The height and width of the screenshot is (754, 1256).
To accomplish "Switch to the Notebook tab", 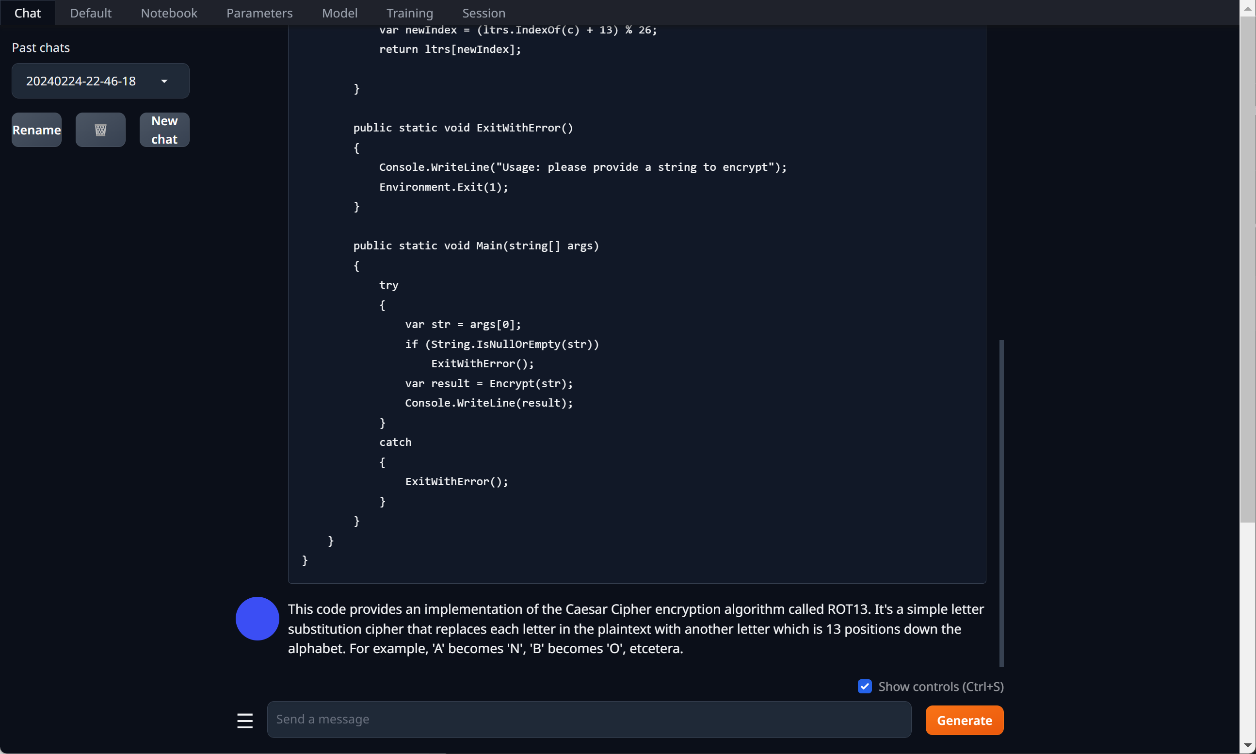I will click(x=169, y=13).
